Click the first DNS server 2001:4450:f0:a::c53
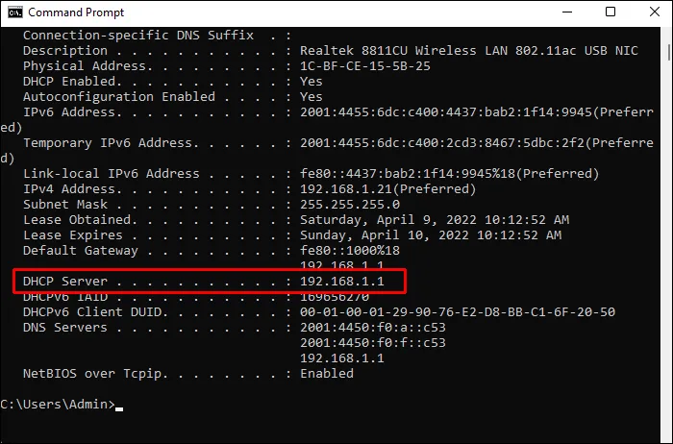673x444 pixels. point(373,328)
